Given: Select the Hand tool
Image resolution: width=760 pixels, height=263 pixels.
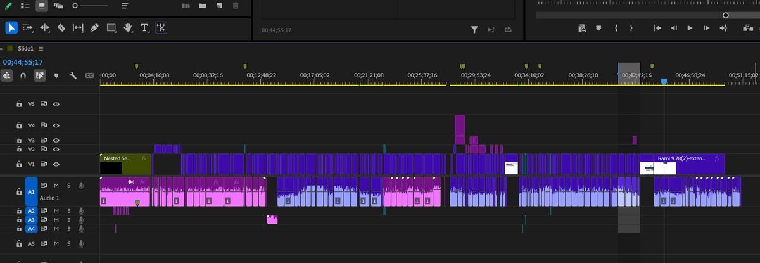Looking at the screenshot, I should [127, 27].
